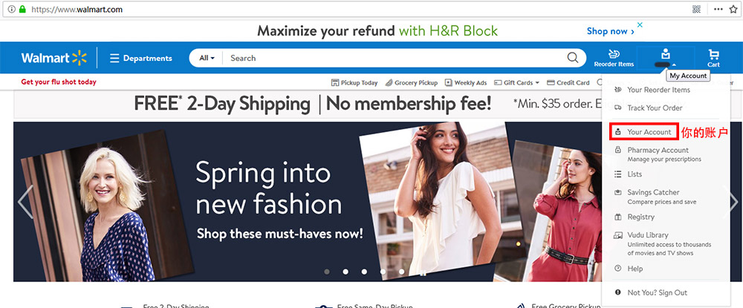Expand the Gift Cards dropdown
The image size is (743, 308).
517,82
